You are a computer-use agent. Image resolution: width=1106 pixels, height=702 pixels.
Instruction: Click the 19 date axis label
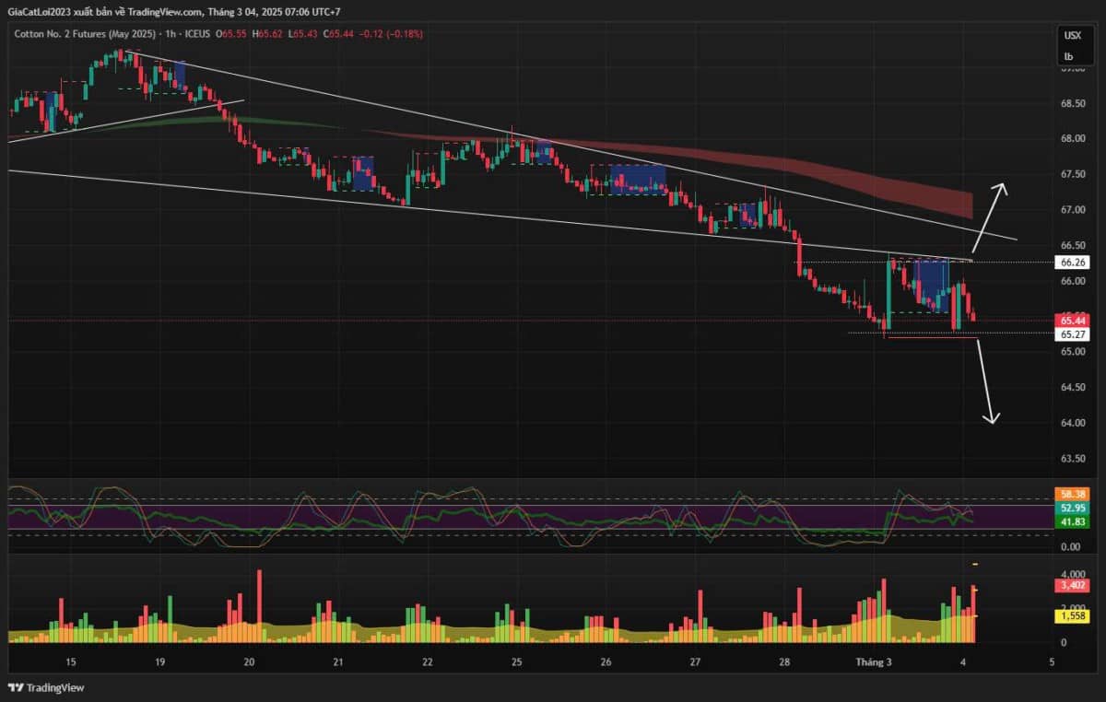pyautogui.click(x=159, y=661)
